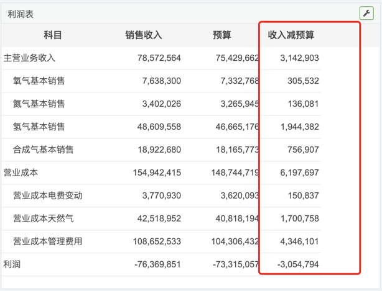This screenshot has width=382, height=291.
Task: Click the 利润 row label
Action: tap(12, 264)
